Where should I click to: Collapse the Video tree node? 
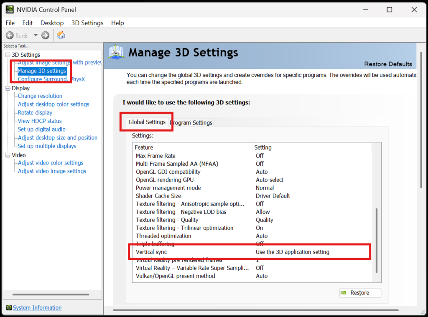point(8,155)
